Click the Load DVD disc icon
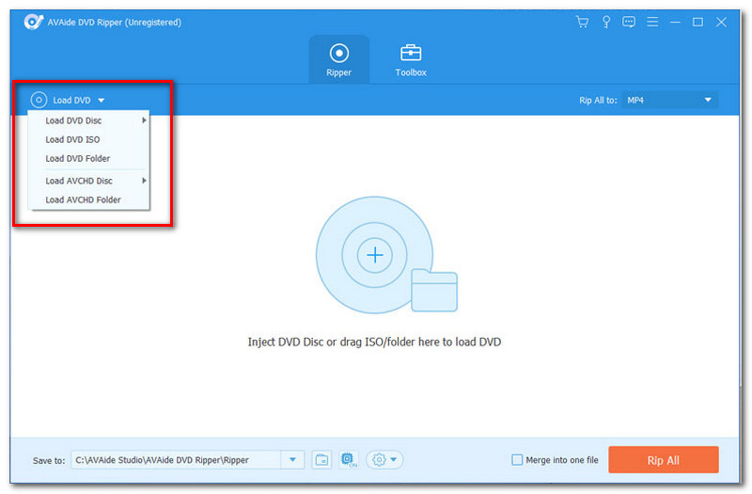This screenshot has width=752, height=494. point(39,100)
